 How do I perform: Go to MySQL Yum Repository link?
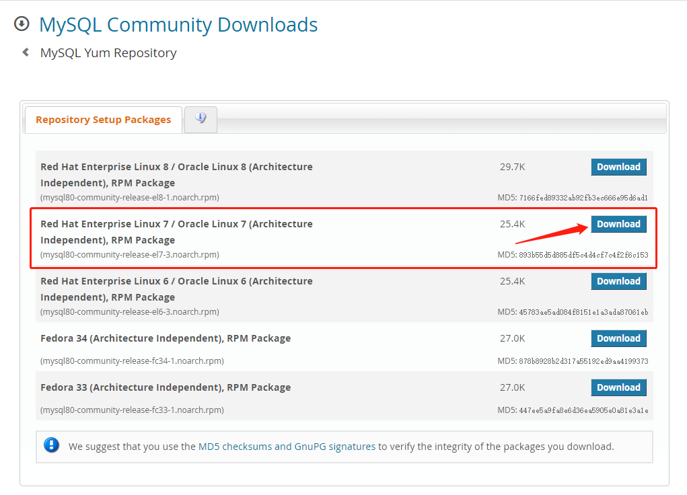(x=108, y=52)
